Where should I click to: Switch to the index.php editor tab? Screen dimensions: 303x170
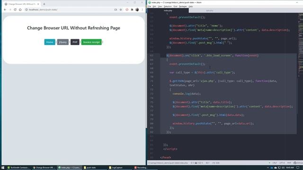[168, 10]
